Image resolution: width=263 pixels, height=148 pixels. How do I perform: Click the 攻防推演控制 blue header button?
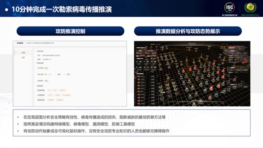click(71, 31)
